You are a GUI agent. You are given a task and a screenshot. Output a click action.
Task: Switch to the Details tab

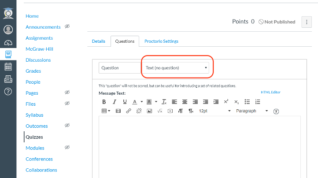click(99, 41)
